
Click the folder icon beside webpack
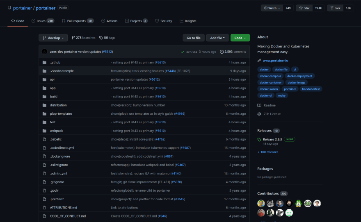coord(44,131)
